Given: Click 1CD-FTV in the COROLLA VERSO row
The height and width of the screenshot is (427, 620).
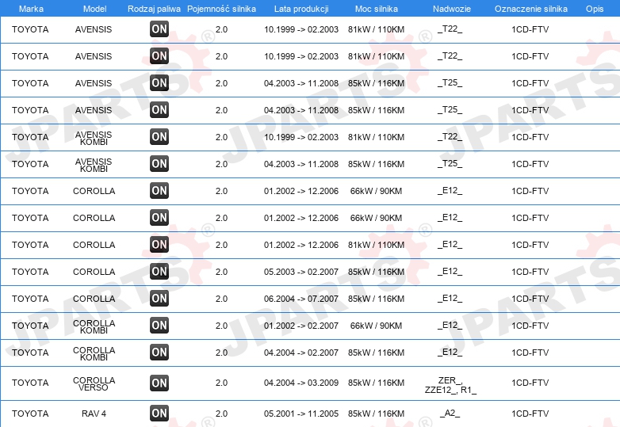Looking at the screenshot, I should click(530, 383).
